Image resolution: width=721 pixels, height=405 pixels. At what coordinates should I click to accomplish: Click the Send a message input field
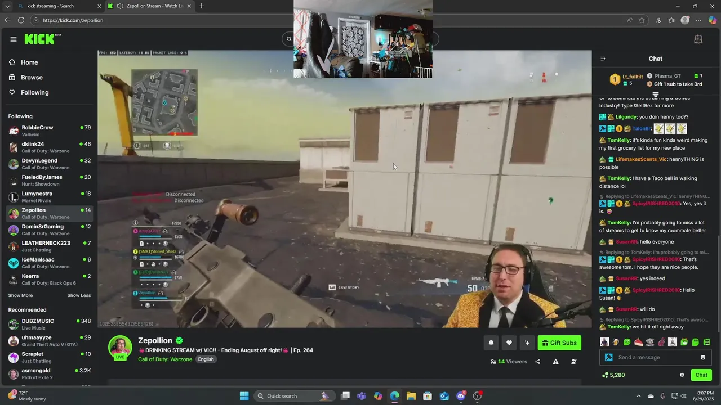[x=655, y=357]
